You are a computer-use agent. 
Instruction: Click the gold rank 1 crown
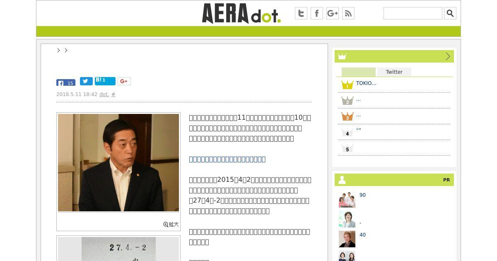pos(347,85)
